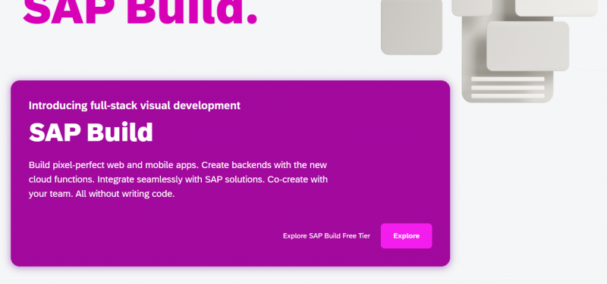Click the large magenta "SAP Build." headline
This screenshot has width=607, height=284.
140,12
